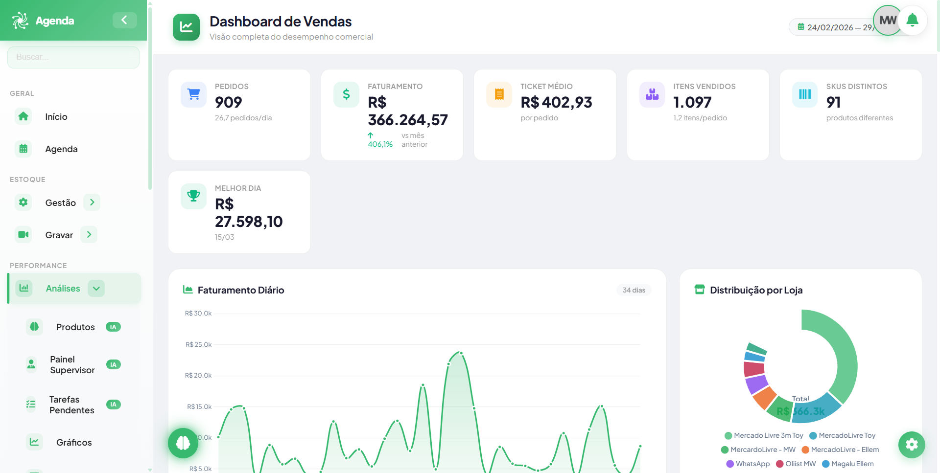Click the peak point on Faturamento Diário chart
Viewport: 940px width, 473px height.
[x=461, y=353]
